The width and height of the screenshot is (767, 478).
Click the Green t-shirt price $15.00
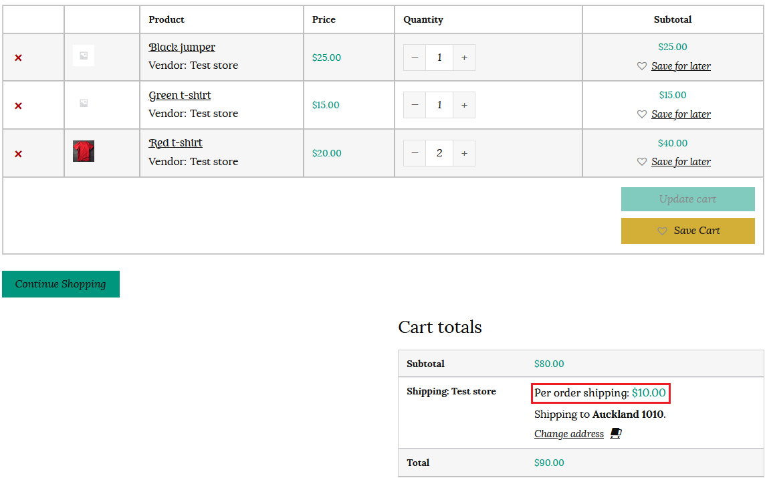tap(325, 105)
